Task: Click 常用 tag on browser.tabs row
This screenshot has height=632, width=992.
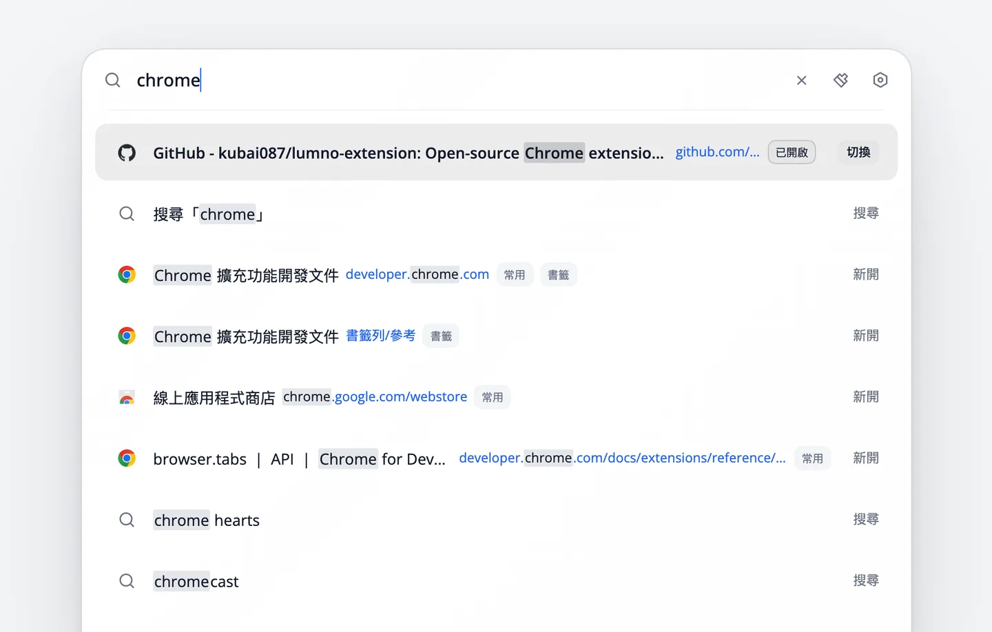Action: (x=812, y=459)
